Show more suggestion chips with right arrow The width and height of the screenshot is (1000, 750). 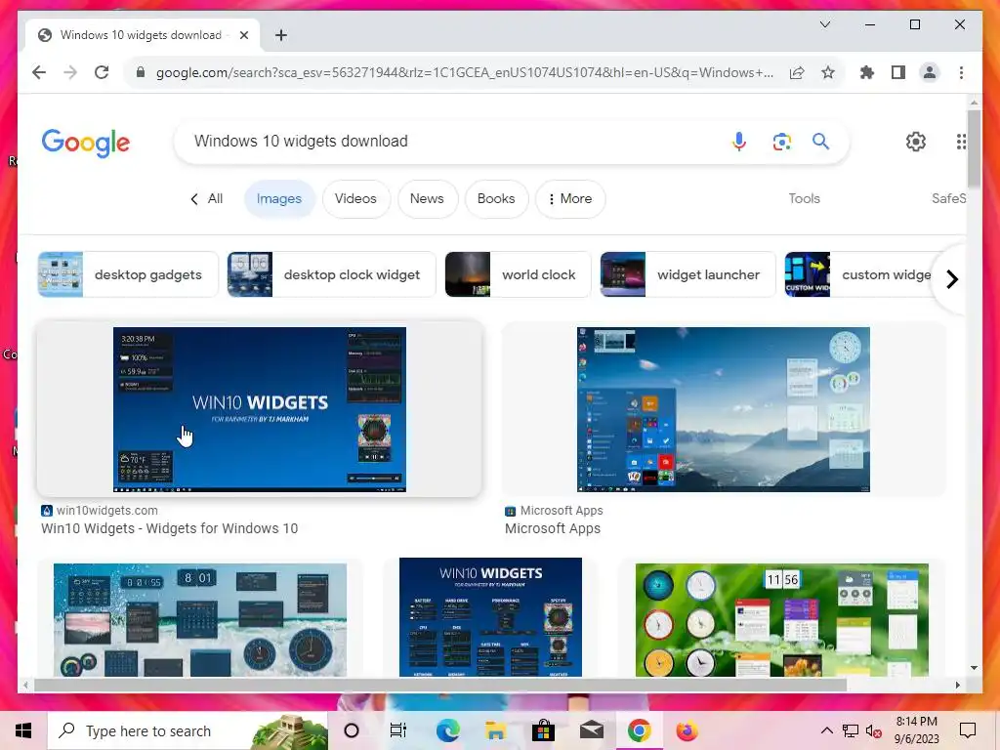(951, 279)
